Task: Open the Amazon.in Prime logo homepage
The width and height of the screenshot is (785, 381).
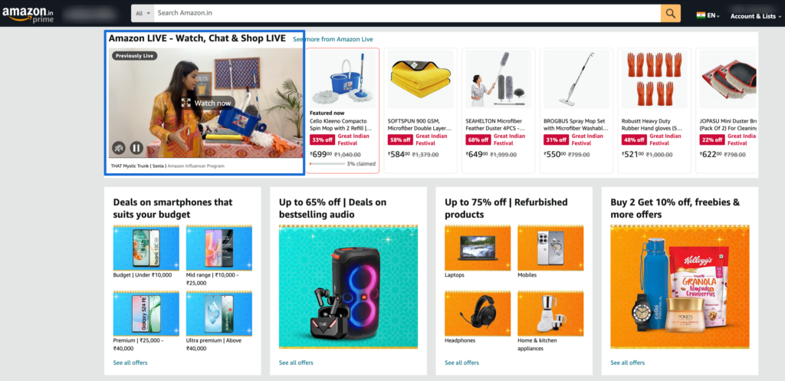Action: 28,14
